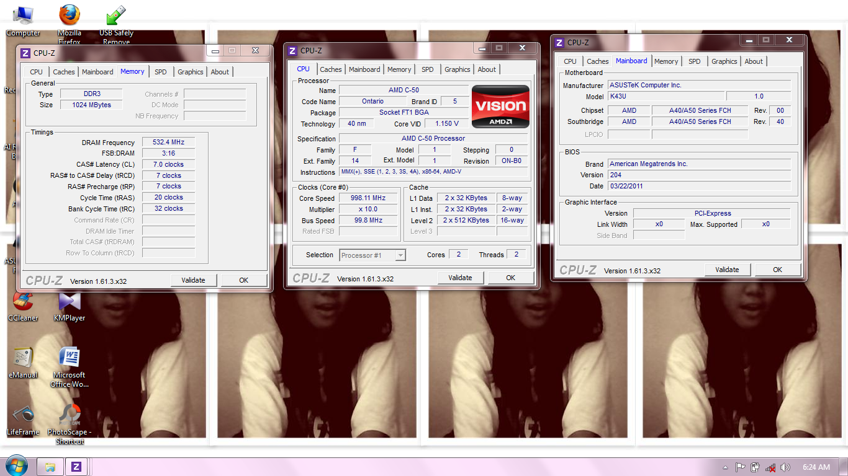Image resolution: width=848 pixels, height=476 pixels.
Task: Click processor name field AMD C-50
Action: pos(404,90)
